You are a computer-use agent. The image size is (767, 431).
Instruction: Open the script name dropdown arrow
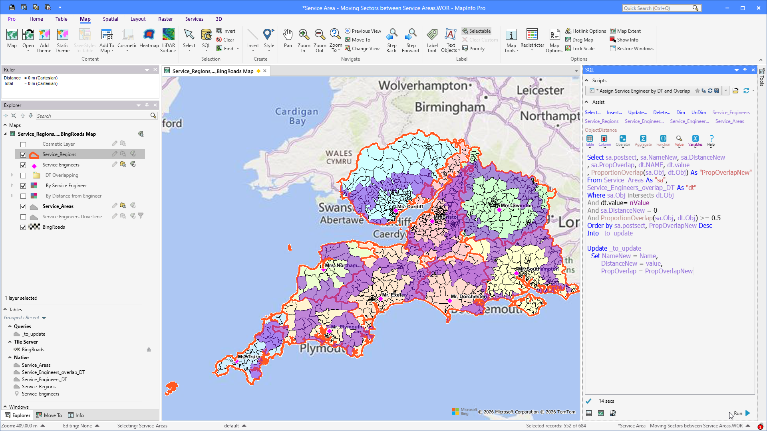coord(726,91)
